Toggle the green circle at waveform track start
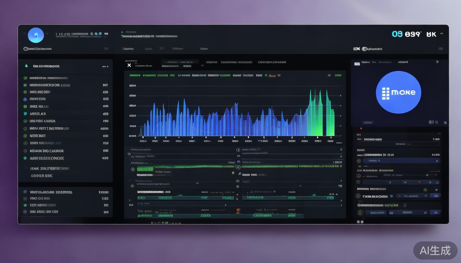The width and height of the screenshot is (461, 263). pos(133,169)
